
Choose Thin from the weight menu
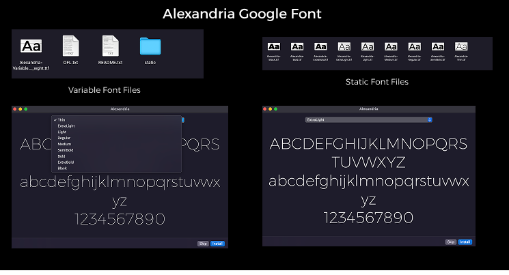click(116, 120)
